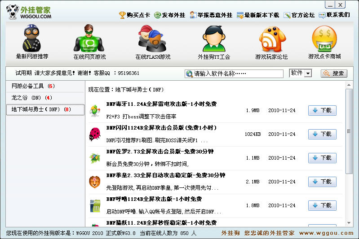Open 官方论坛 link

[303, 15]
